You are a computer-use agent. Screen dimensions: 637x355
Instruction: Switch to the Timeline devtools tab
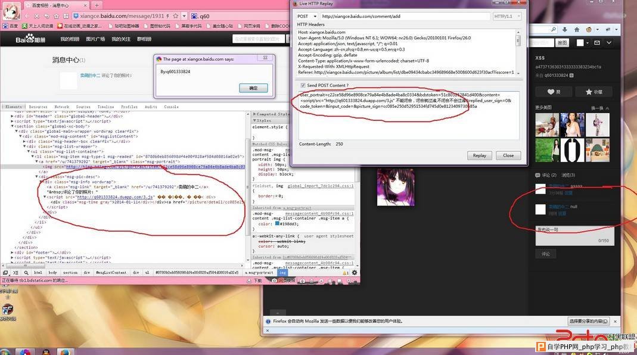105,107
